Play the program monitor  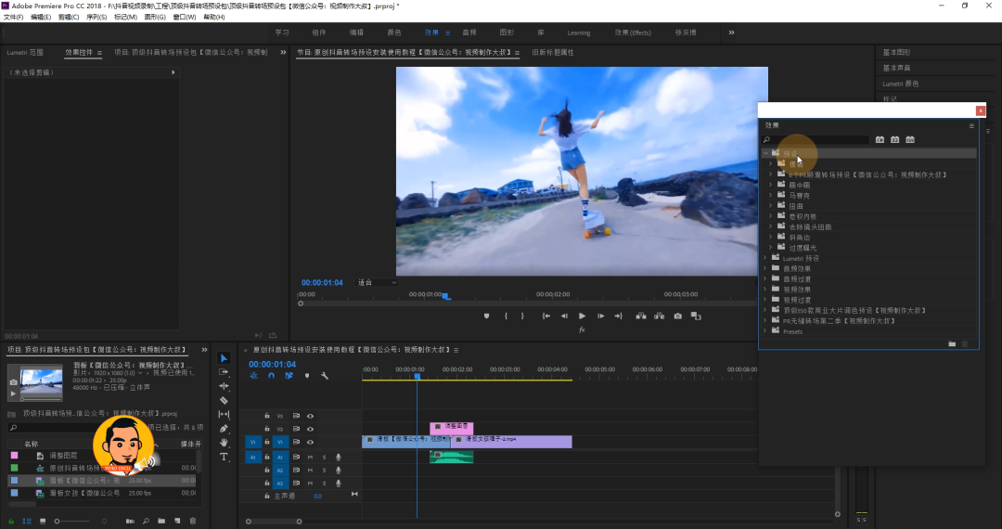tap(582, 316)
